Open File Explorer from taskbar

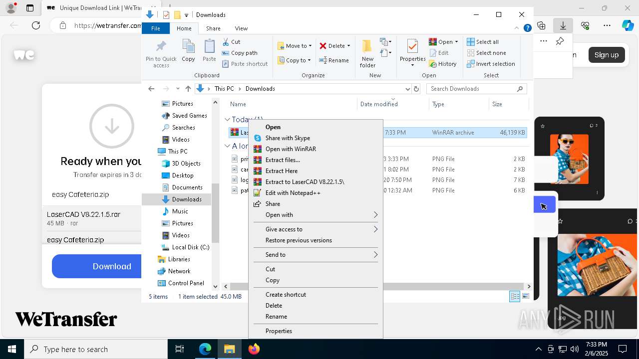(230, 349)
